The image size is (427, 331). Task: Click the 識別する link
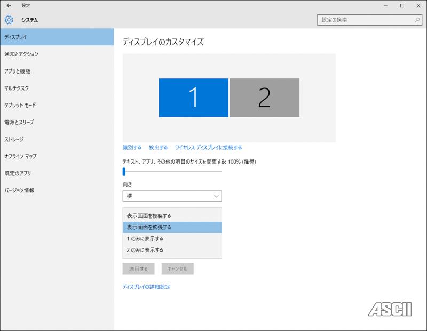tap(132, 148)
